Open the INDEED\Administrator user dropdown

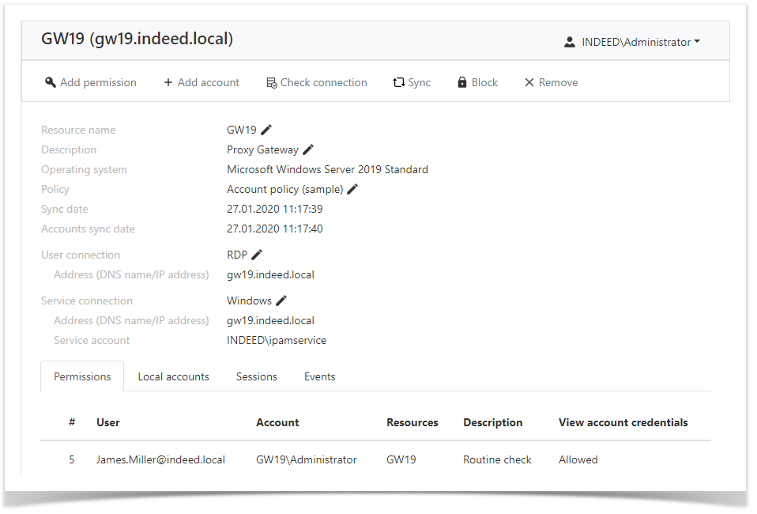coord(632,42)
